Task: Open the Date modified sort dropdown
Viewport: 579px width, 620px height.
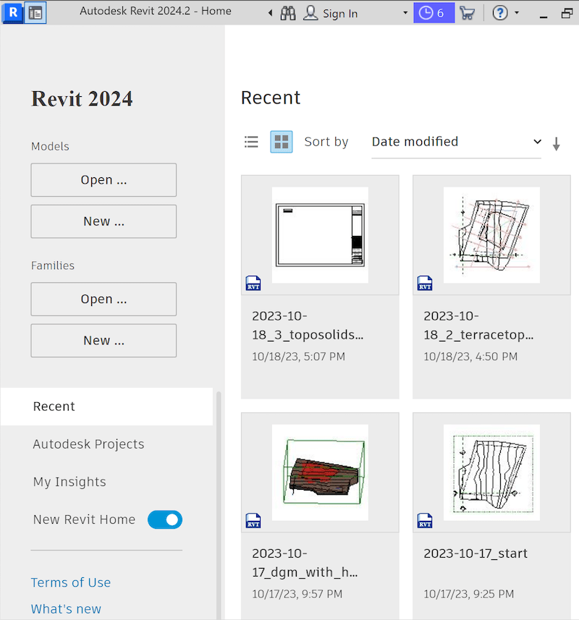Action: click(456, 142)
